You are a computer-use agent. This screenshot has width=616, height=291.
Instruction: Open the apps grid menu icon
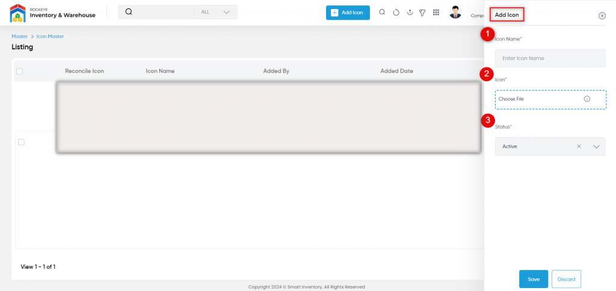click(436, 13)
